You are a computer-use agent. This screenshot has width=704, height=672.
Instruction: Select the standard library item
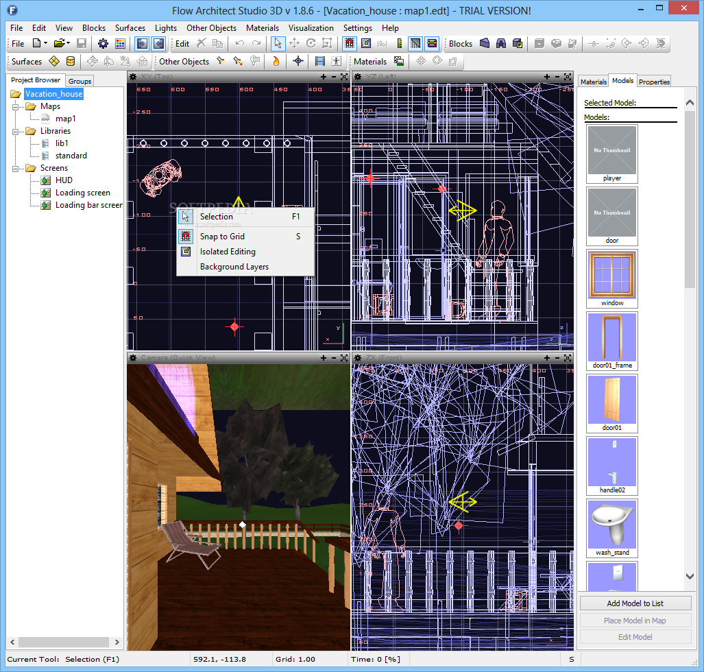71,156
